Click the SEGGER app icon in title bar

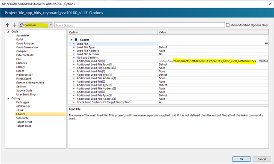tap(3, 4)
